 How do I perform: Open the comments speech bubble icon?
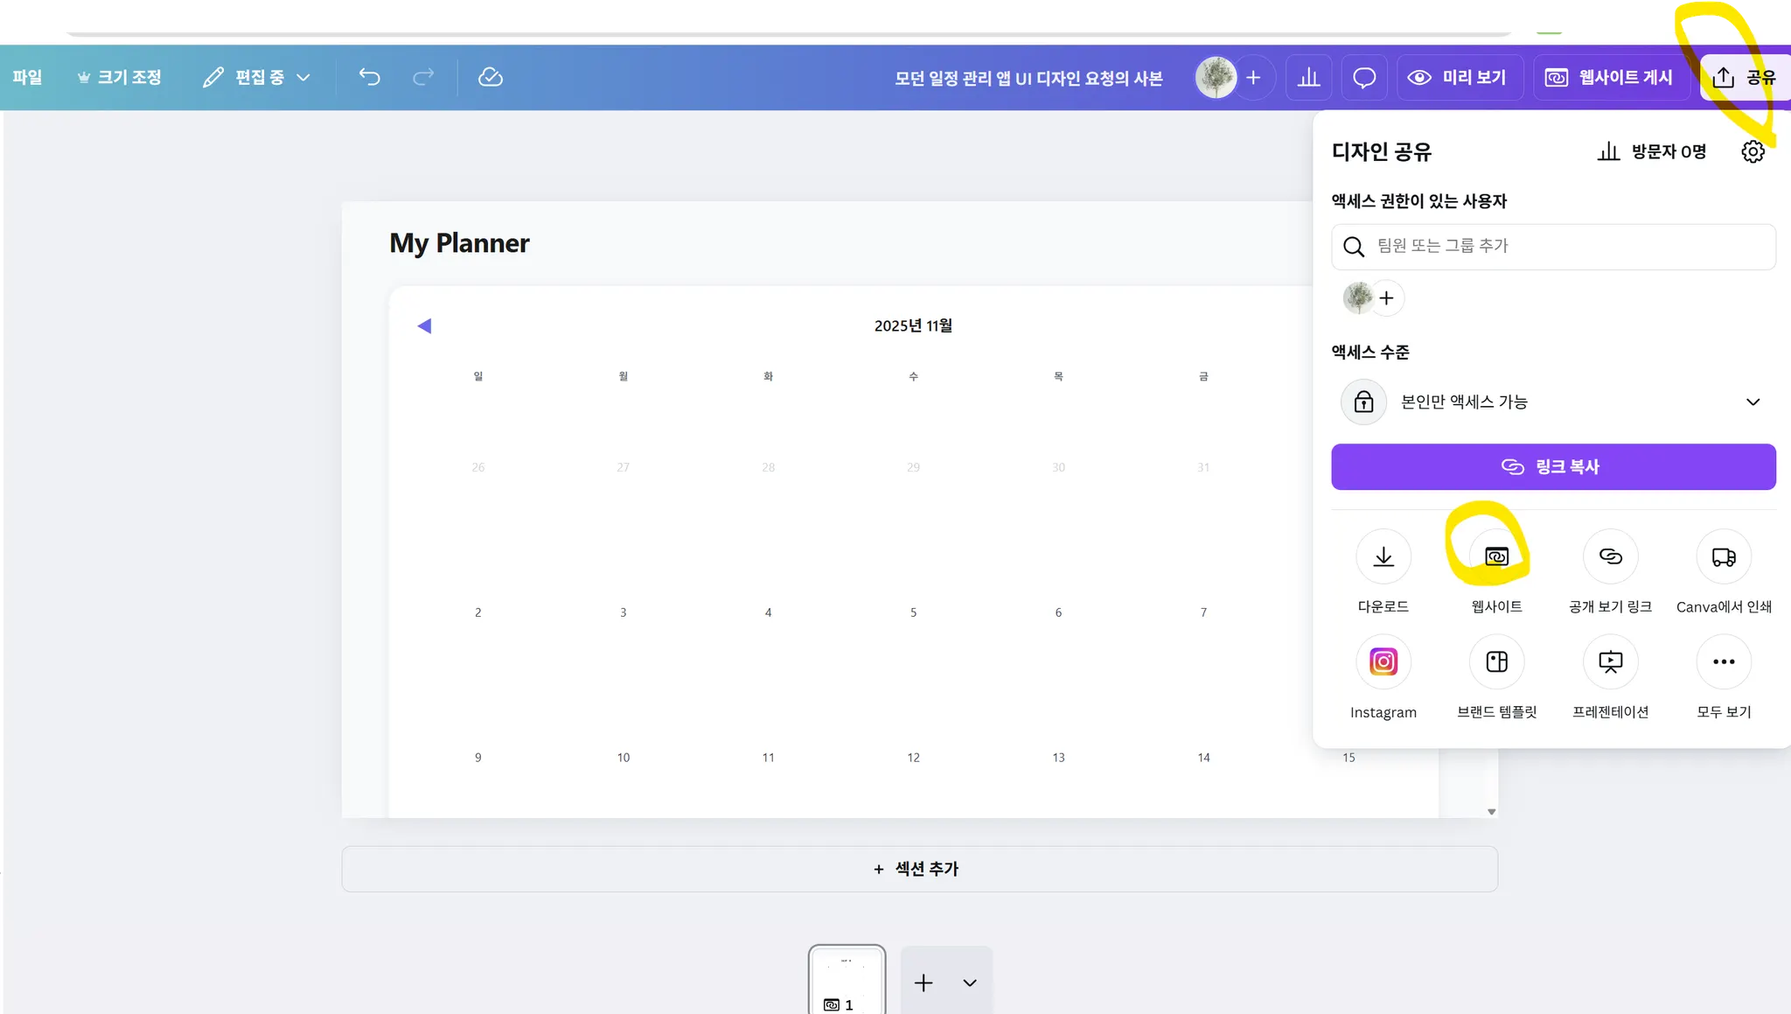pyautogui.click(x=1363, y=77)
